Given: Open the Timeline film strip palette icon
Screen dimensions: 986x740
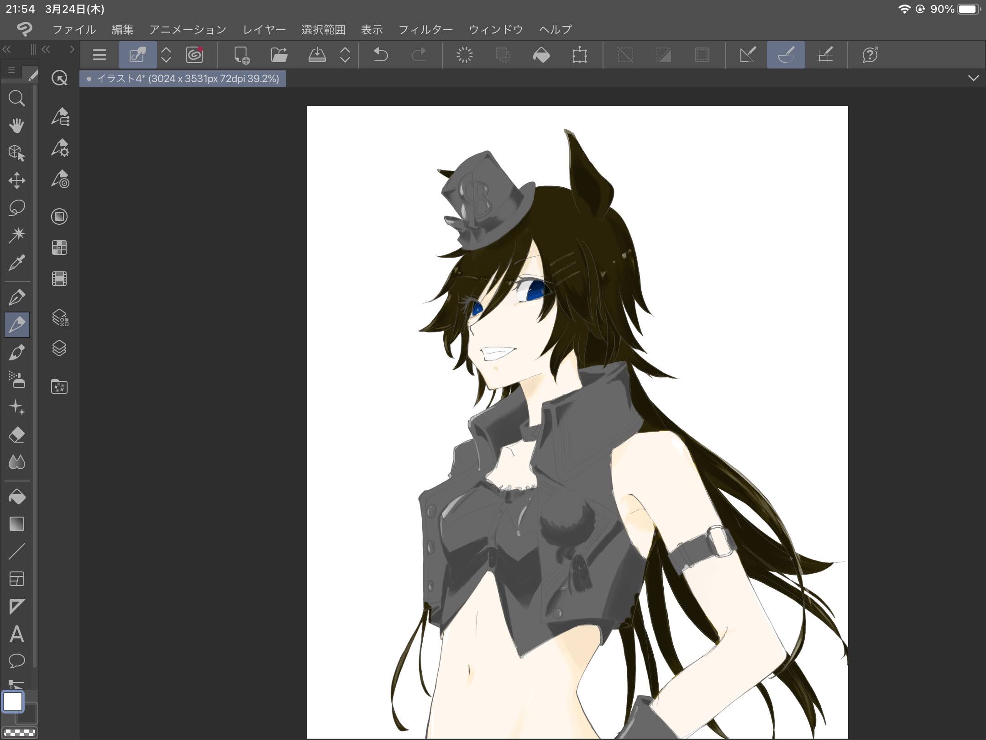Looking at the screenshot, I should (59, 279).
